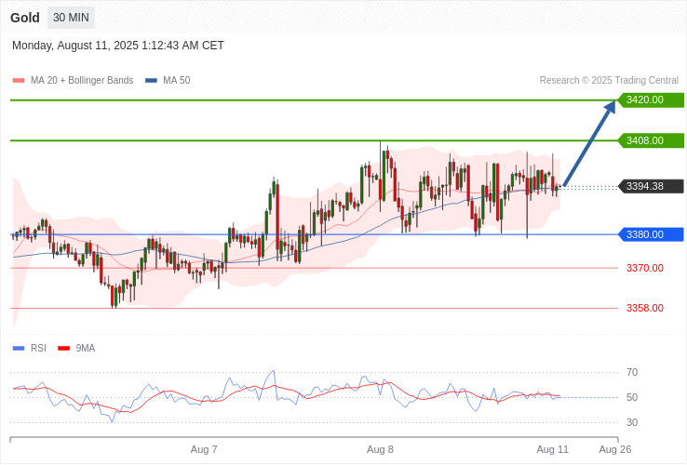Click the MA 50 blue legend swatch
Viewport: 687px width, 465px height.
point(151,81)
